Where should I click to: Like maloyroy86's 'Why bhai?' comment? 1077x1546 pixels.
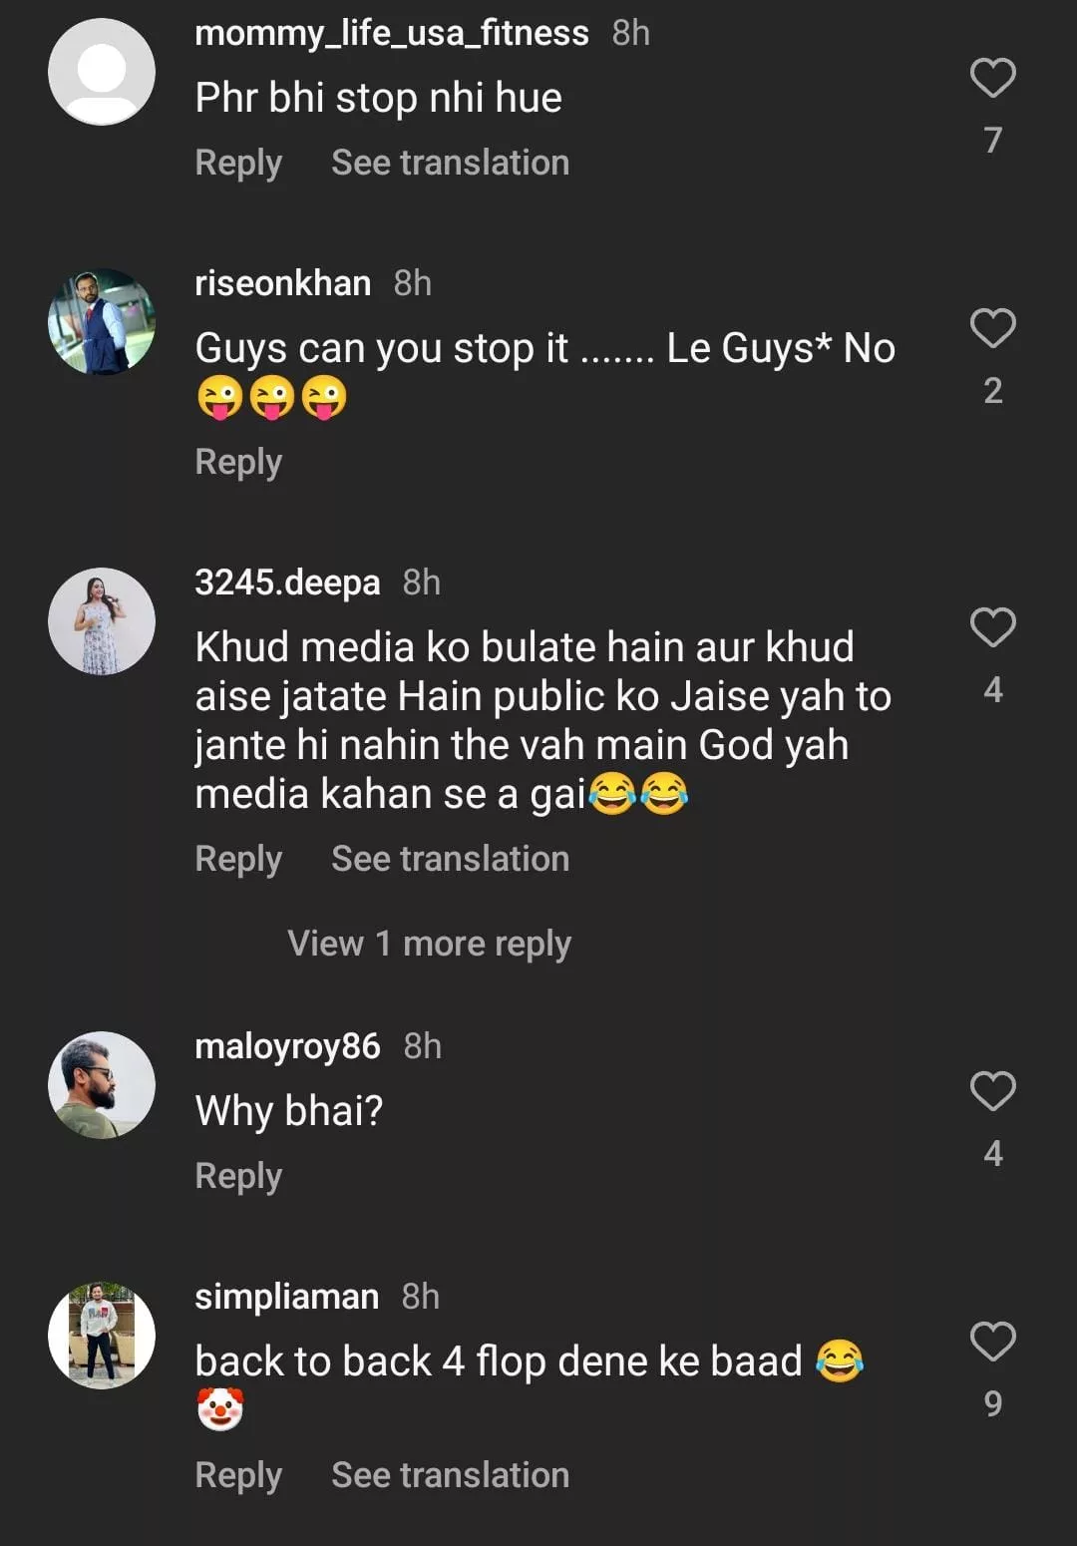click(992, 1091)
